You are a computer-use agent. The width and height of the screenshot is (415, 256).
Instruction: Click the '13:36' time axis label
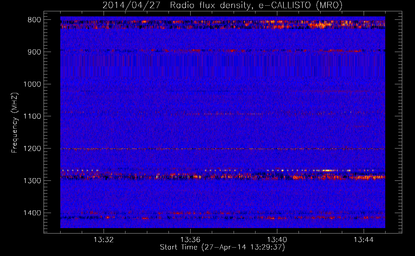(190, 240)
